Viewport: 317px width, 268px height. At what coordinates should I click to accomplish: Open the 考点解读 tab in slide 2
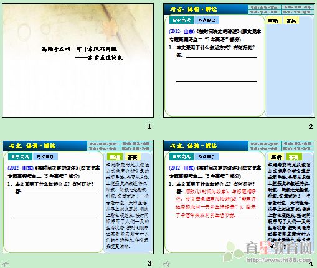pos(207,20)
